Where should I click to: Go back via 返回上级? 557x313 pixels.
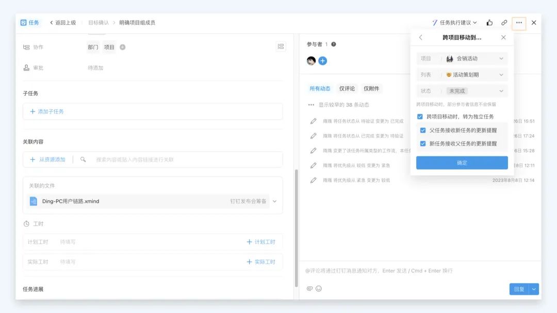pos(63,23)
